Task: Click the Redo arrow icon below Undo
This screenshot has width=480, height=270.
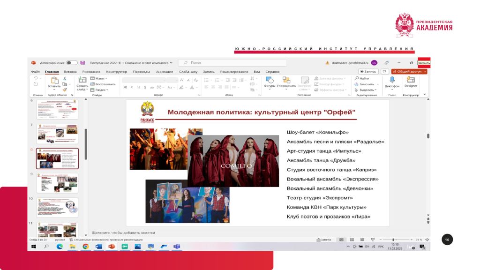Action: (x=36, y=84)
